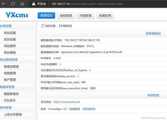Click the Apache/2.4.23 server engine text
Screen dimensions: 167x120
92,52
